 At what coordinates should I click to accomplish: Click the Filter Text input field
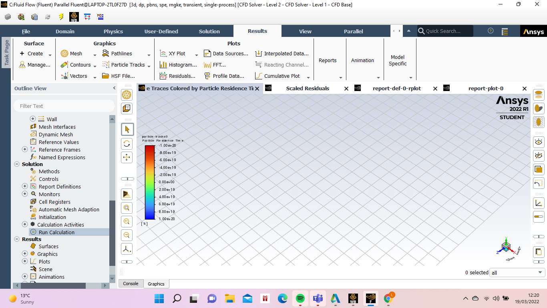pyautogui.click(x=64, y=106)
